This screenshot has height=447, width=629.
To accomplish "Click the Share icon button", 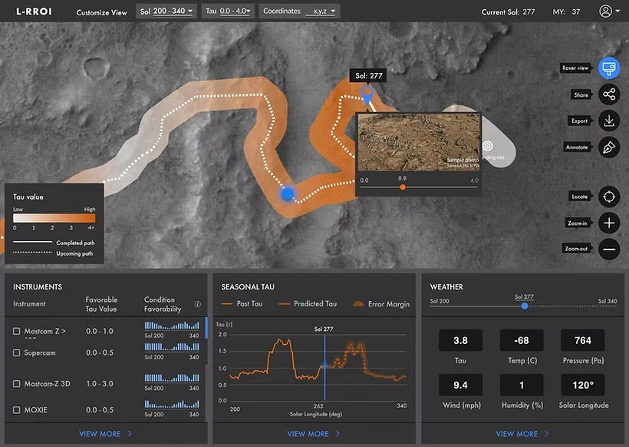I will (609, 94).
